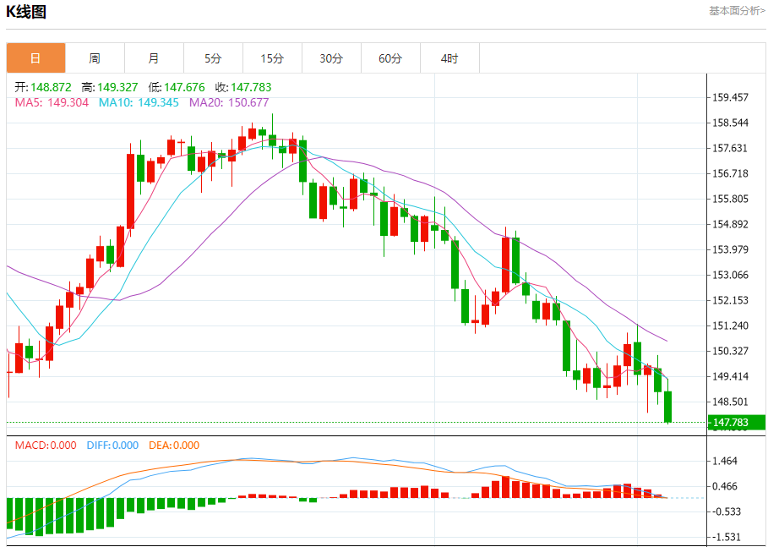Open the 15分 interval tab
This screenshot has width=768, height=547.
coord(272,58)
